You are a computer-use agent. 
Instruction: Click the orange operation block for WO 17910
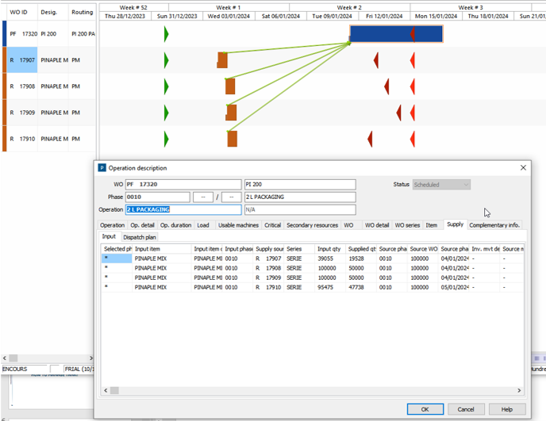click(232, 139)
